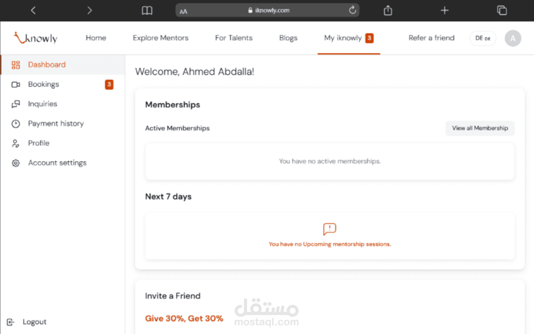Click the Profile person icon
534x334 pixels.
[x=16, y=143]
